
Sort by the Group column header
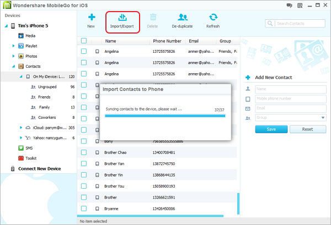[225, 41]
